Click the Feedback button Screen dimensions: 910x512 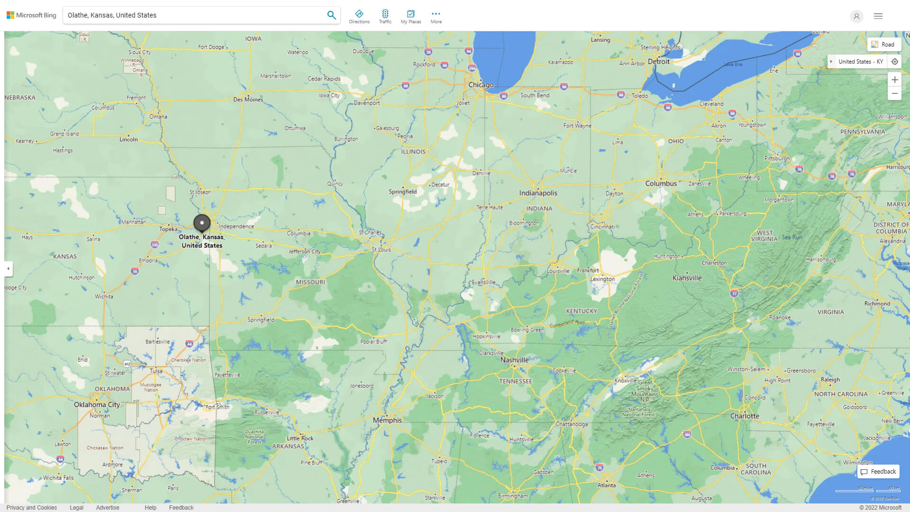tap(878, 471)
